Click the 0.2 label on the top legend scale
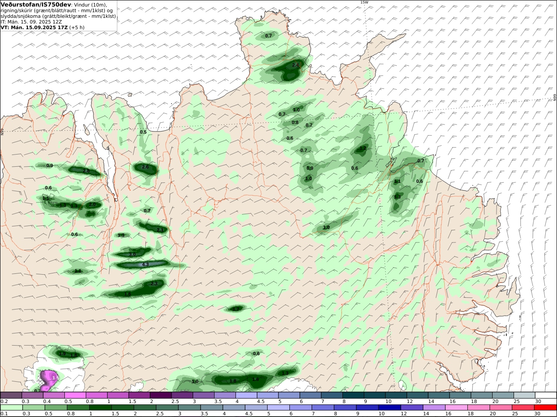The width and height of the screenshot is (557, 417). coord(4,401)
